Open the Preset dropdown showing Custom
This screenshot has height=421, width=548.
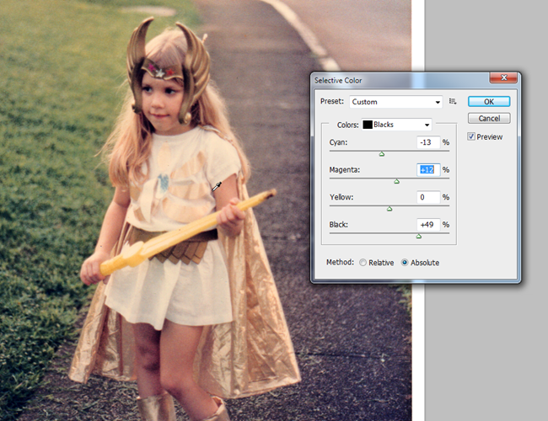pyautogui.click(x=396, y=102)
